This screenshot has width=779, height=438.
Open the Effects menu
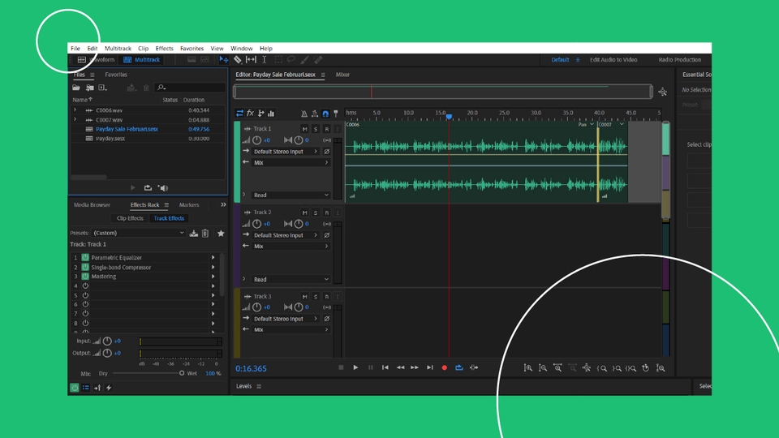point(164,49)
